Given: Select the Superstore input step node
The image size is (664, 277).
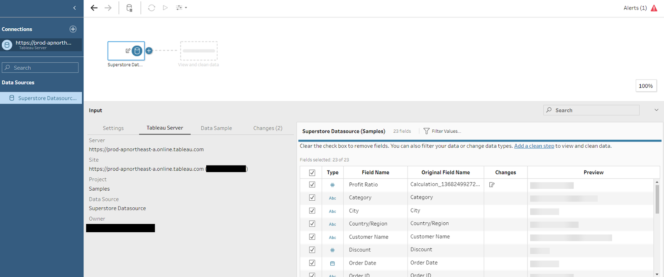Looking at the screenshot, I should tap(126, 51).
